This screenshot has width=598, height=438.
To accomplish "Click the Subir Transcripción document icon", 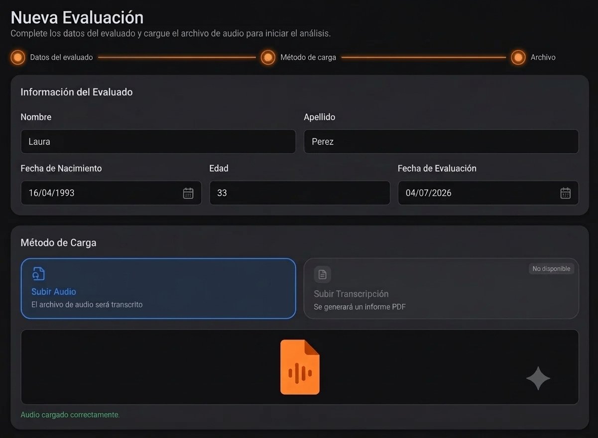I will tap(323, 274).
